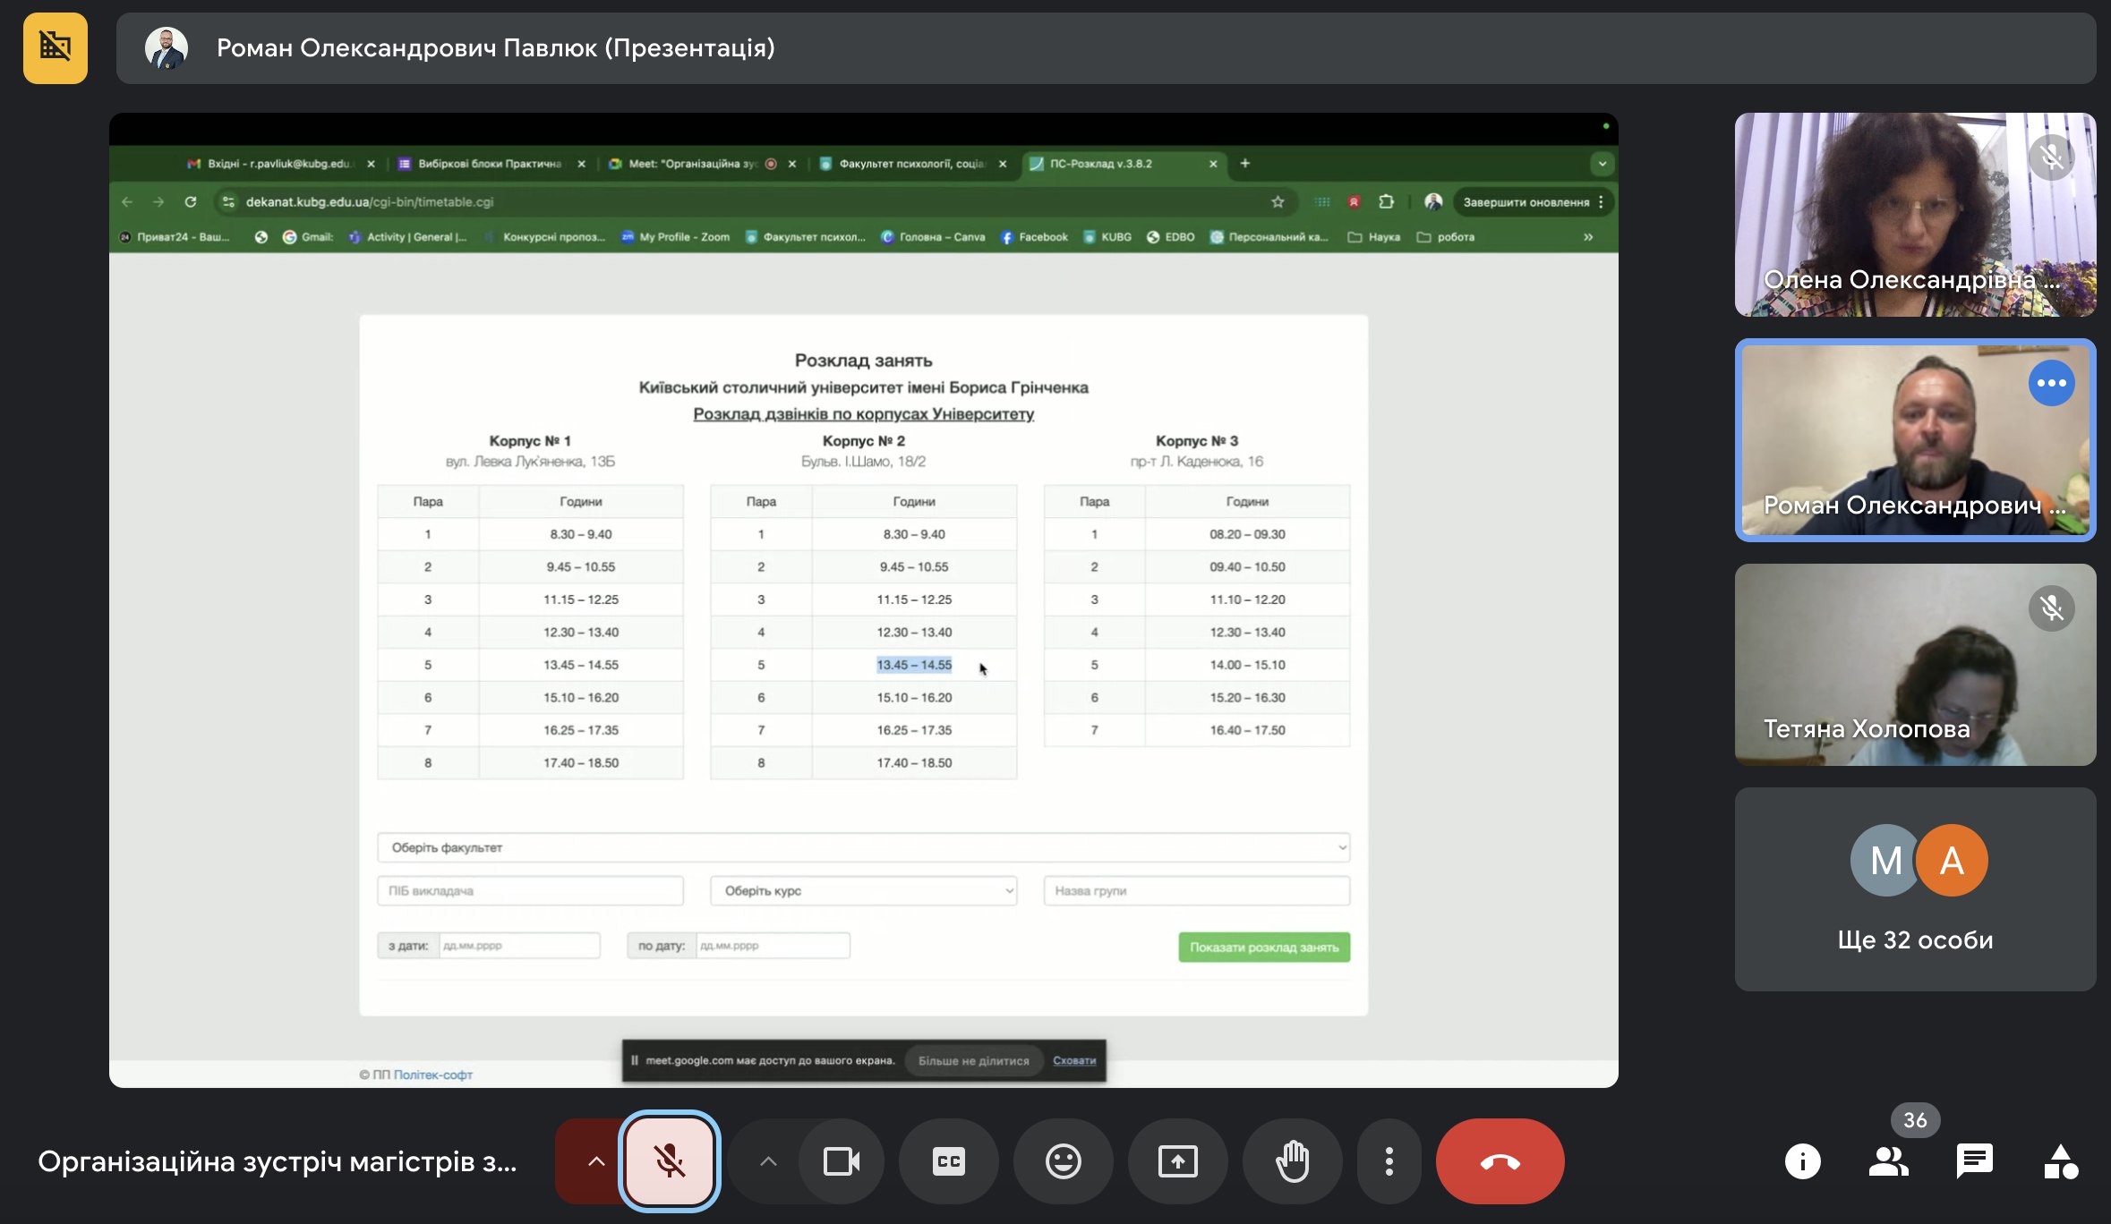Viewport: 2111px width, 1224px height.
Task: Send an emoji reaction
Action: [1063, 1161]
